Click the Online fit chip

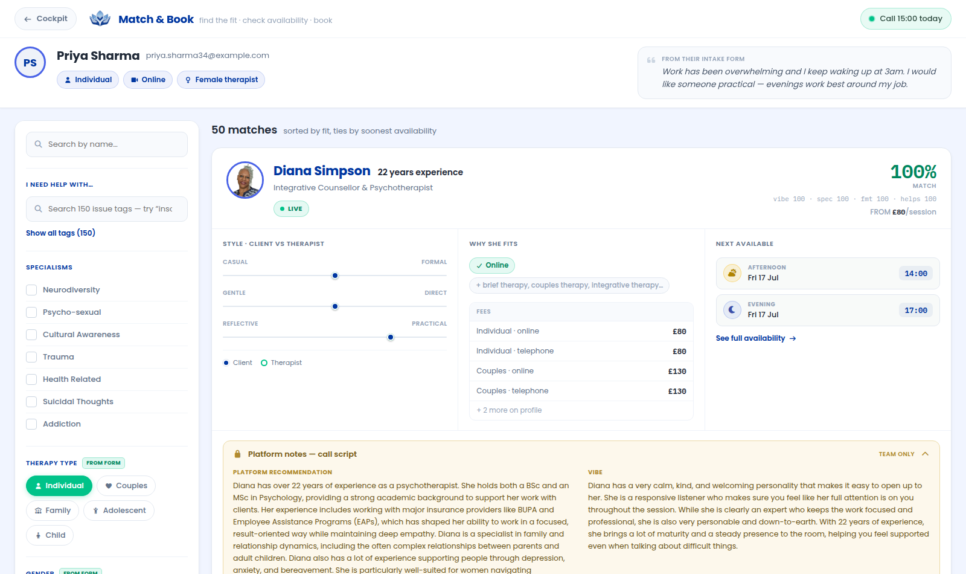(492, 265)
